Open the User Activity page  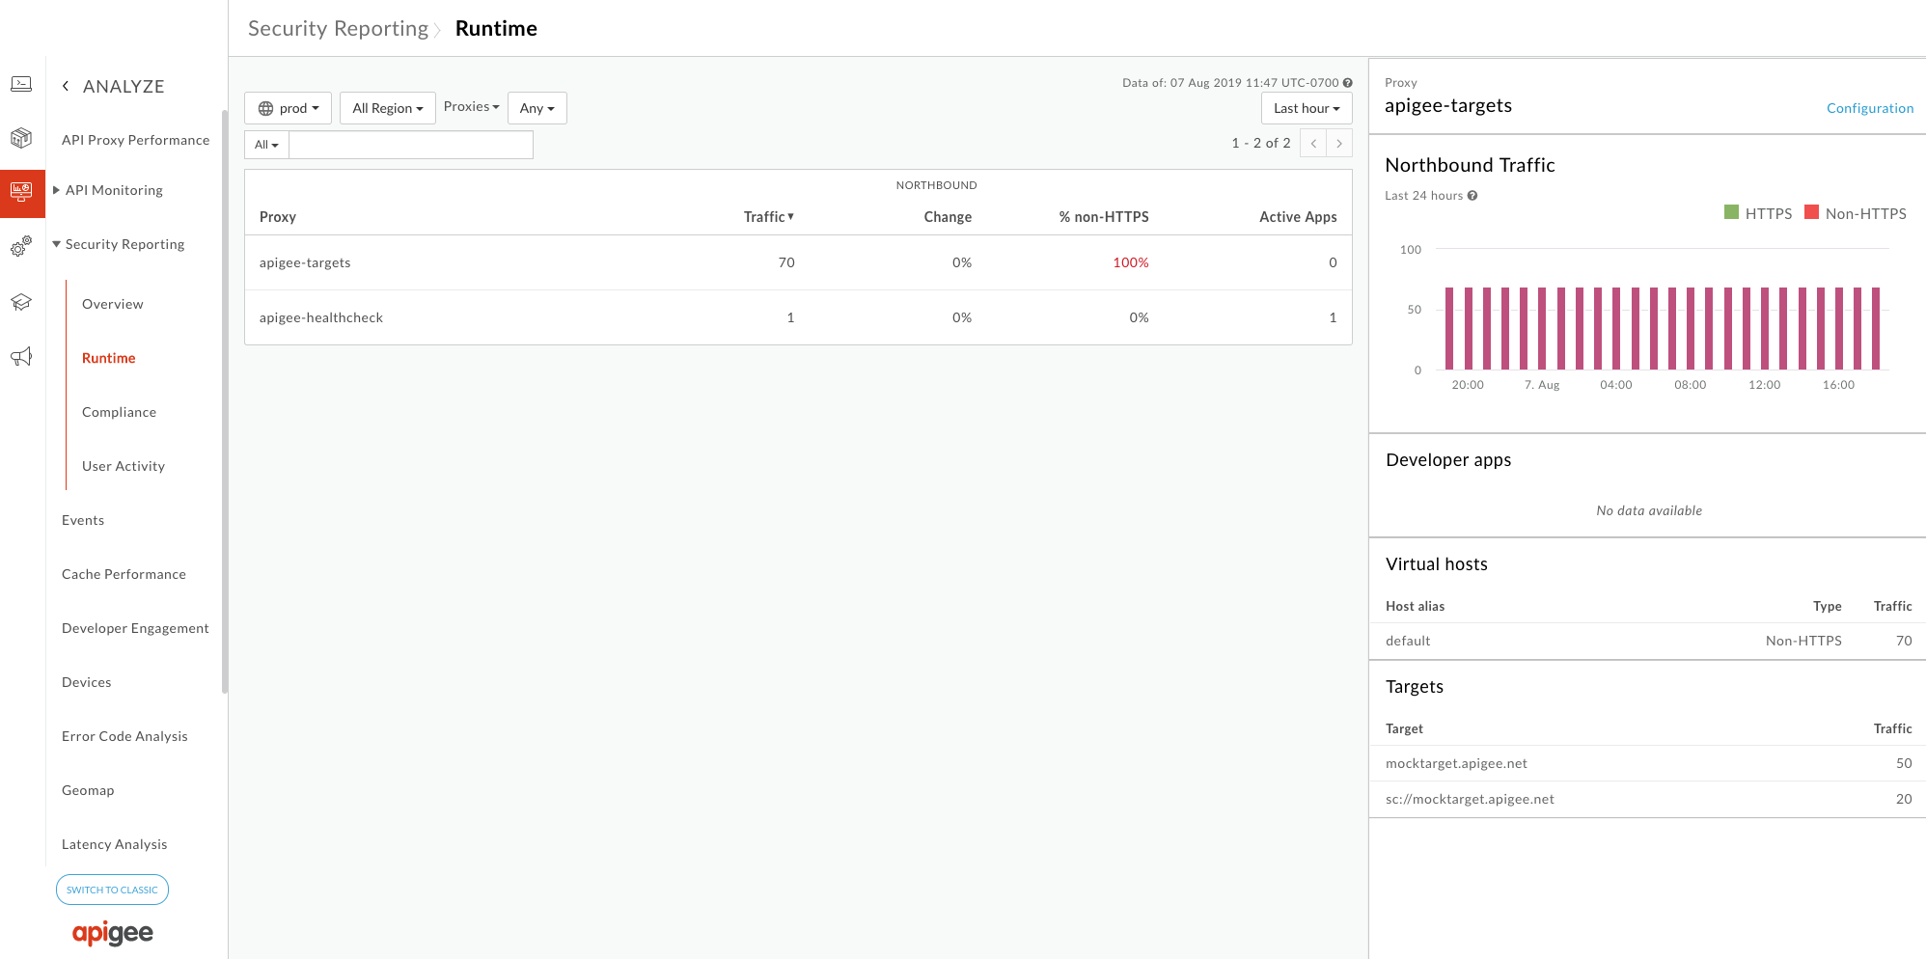(x=124, y=466)
